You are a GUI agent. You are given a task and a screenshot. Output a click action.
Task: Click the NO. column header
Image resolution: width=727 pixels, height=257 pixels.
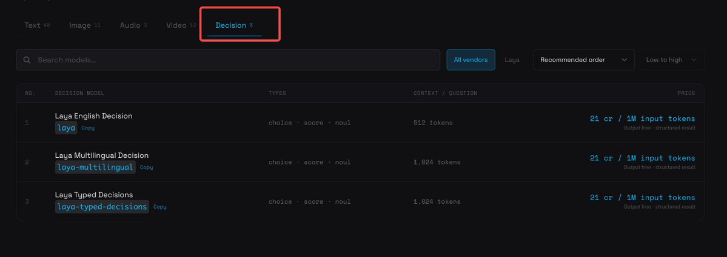30,93
